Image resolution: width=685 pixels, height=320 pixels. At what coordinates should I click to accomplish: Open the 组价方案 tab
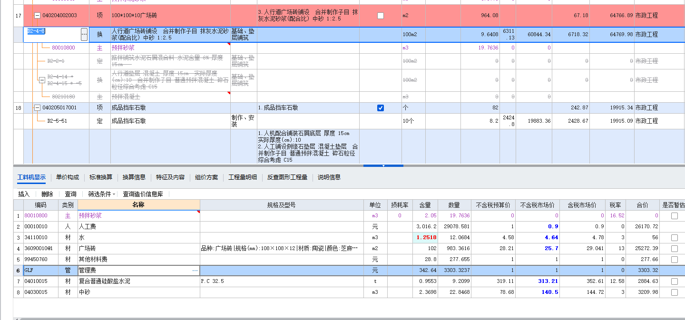[x=206, y=177]
